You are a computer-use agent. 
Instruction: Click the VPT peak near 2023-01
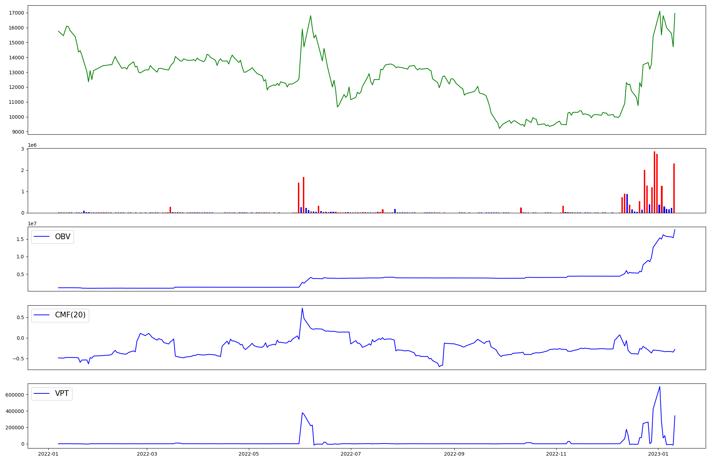[659, 387]
